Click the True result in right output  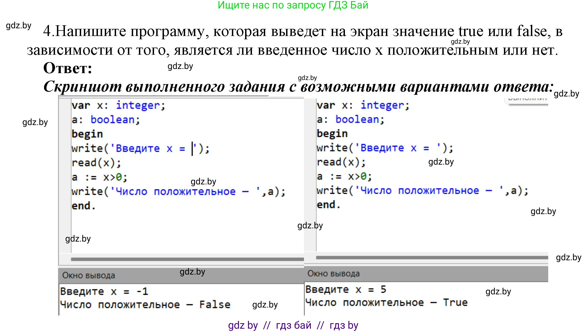click(x=455, y=303)
